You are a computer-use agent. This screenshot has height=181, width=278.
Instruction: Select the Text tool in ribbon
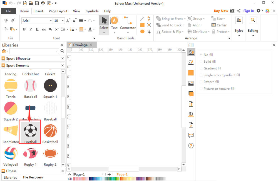(114, 23)
